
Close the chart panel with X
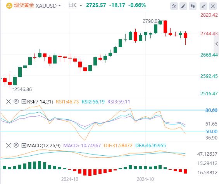coord(213,6)
